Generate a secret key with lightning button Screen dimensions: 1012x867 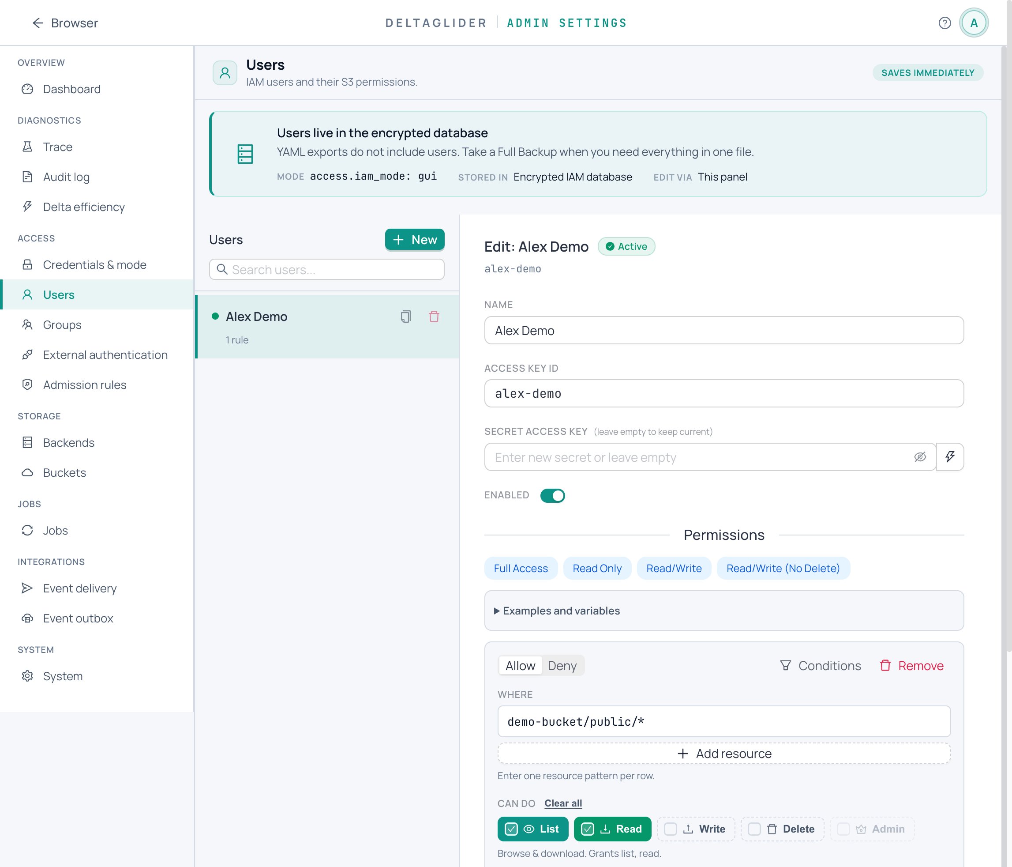(950, 457)
